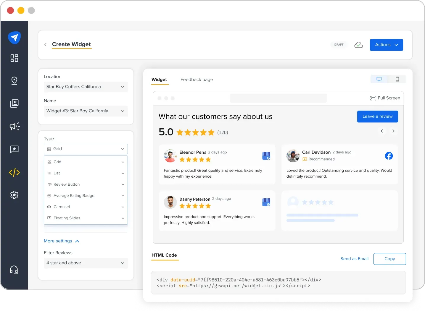This screenshot has height=311, width=425.
Task: Open the Star Boy Coffee location dropdown
Action: (86, 87)
